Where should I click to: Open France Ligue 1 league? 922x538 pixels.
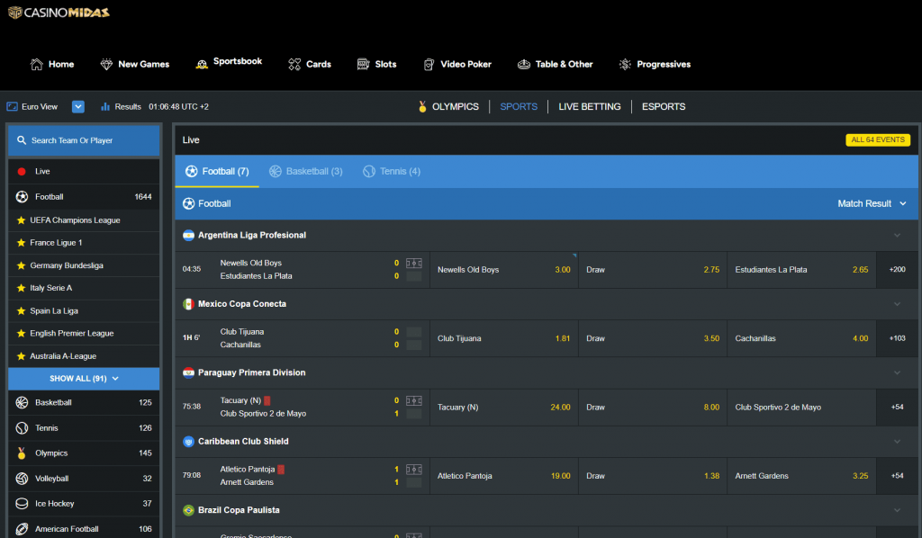(84, 243)
